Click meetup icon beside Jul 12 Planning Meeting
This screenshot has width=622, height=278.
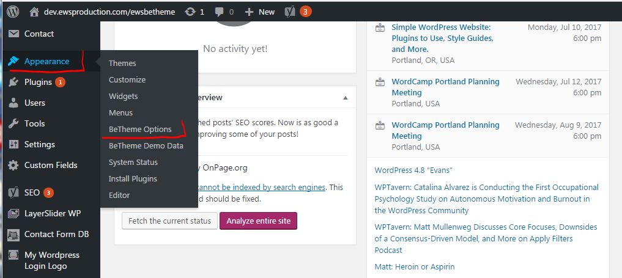[380, 82]
